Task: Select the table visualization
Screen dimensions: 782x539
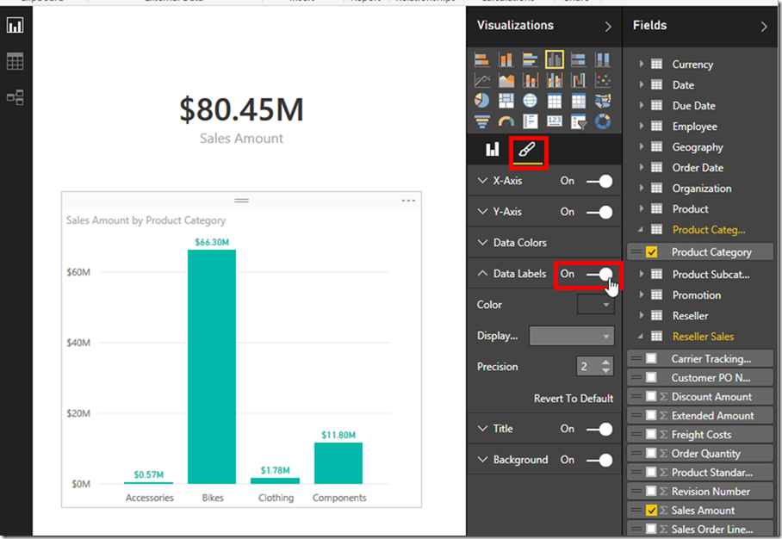Action: (x=555, y=101)
